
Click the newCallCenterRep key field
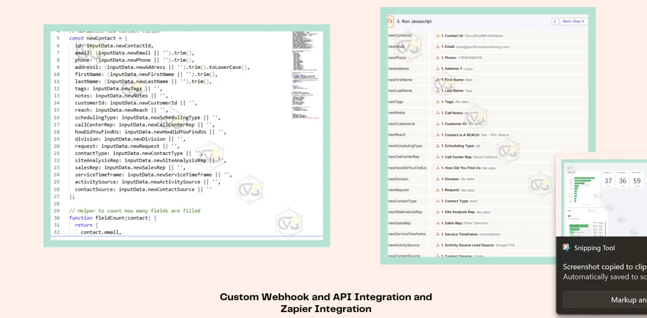click(x=408, y=157)
